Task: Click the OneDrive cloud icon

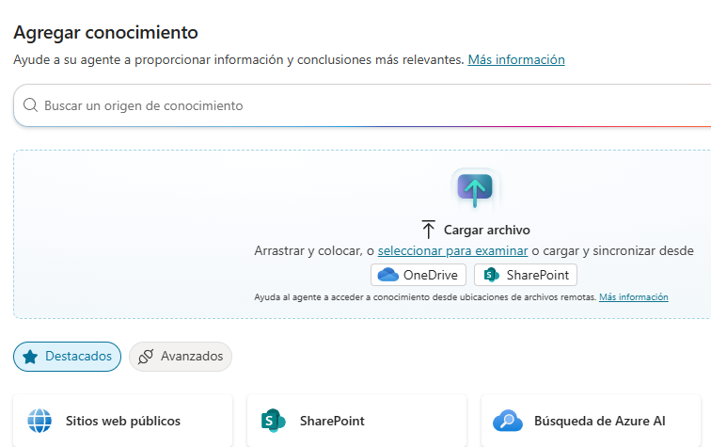Action: (x=388, y=276)
